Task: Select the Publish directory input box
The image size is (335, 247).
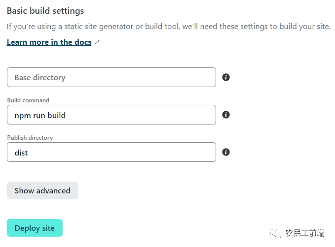Action: (112, 152)
